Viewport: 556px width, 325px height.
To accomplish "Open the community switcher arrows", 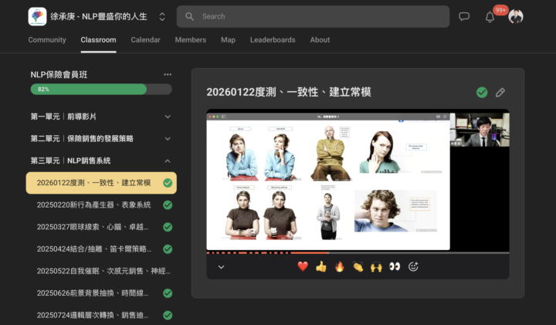I will click(x=162, y=17).
